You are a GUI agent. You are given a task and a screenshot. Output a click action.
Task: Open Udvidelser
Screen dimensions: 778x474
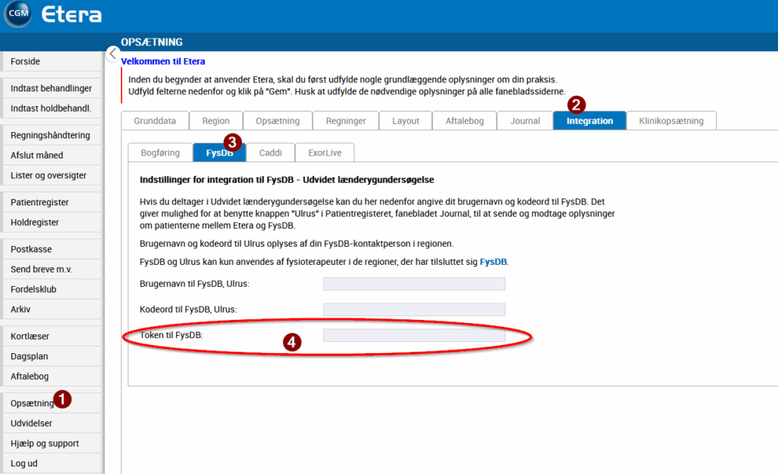pos(51,423)
